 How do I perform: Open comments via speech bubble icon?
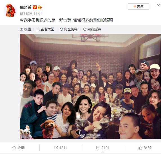pos(98,148)
